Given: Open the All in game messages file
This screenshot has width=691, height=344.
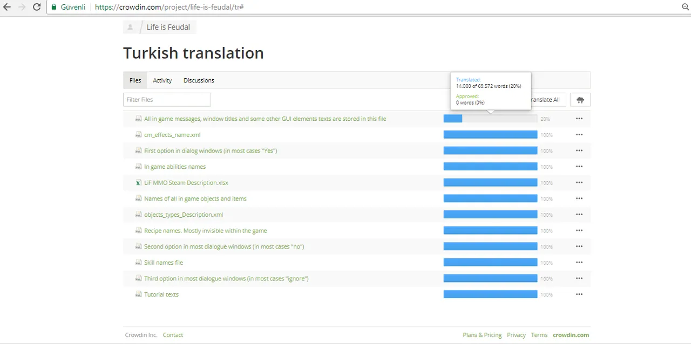Looking at the screenshot, I should point(265,119).
